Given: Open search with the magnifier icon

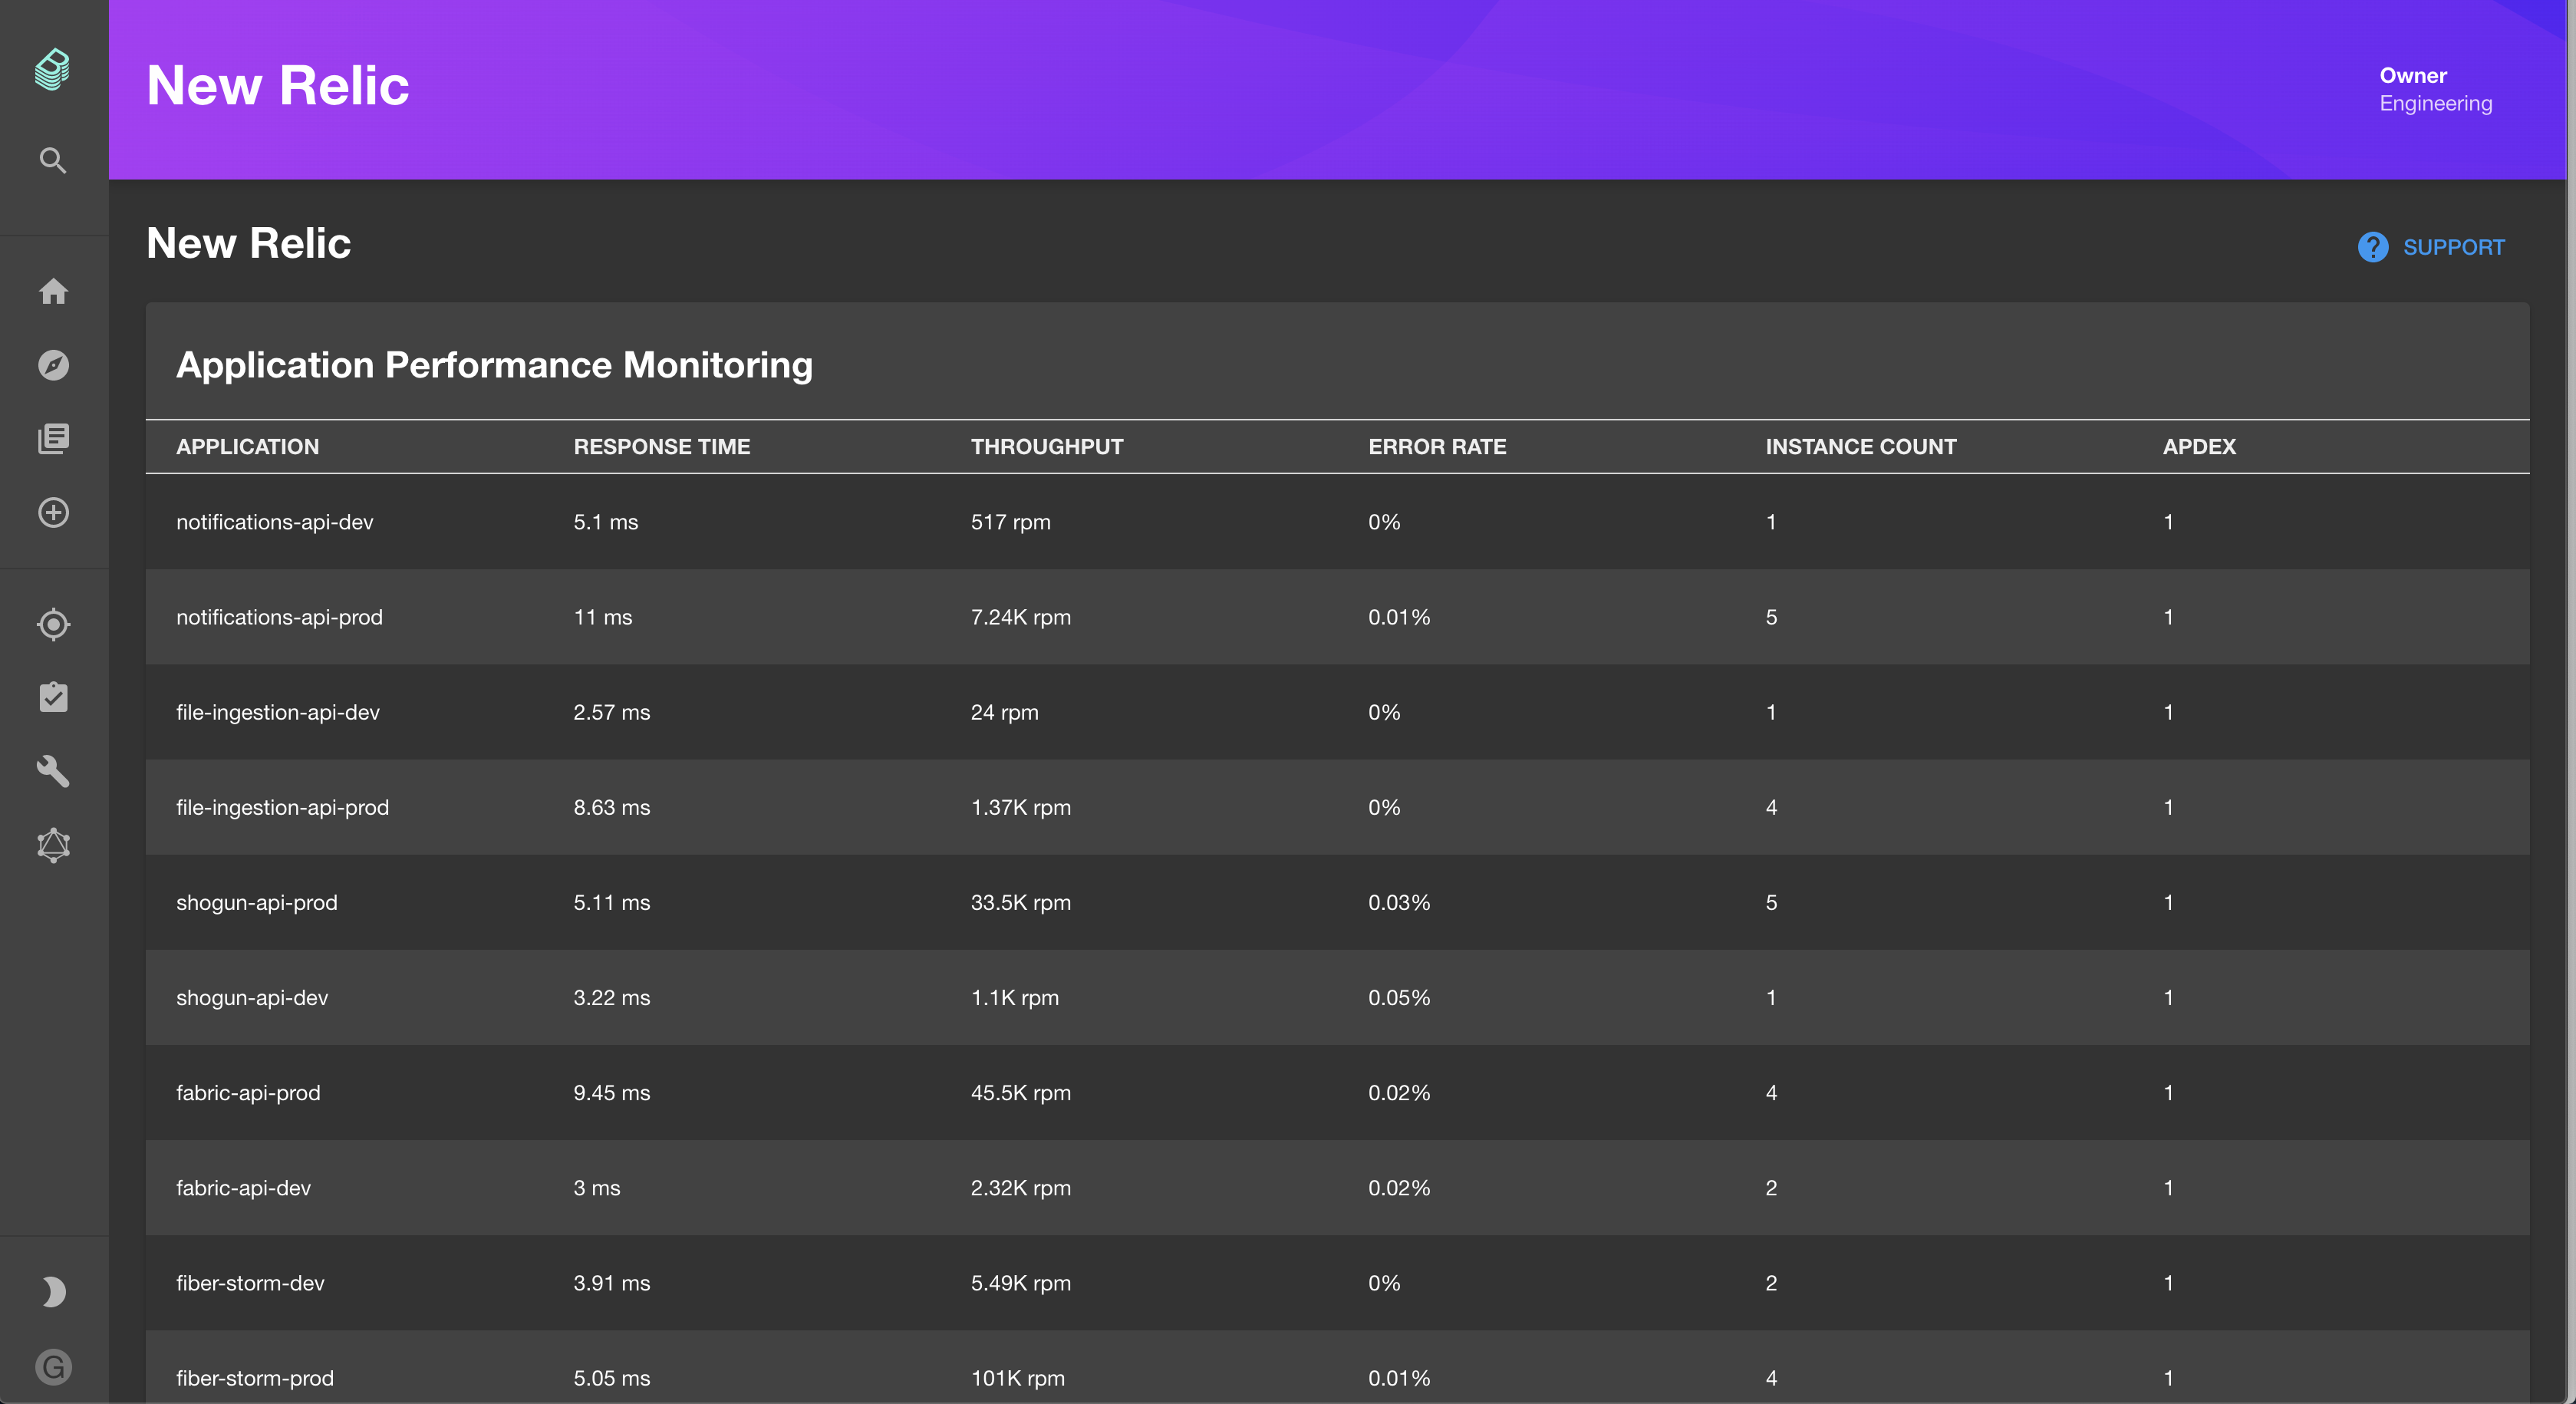Looking at the screenshot, I should (53, 160).
